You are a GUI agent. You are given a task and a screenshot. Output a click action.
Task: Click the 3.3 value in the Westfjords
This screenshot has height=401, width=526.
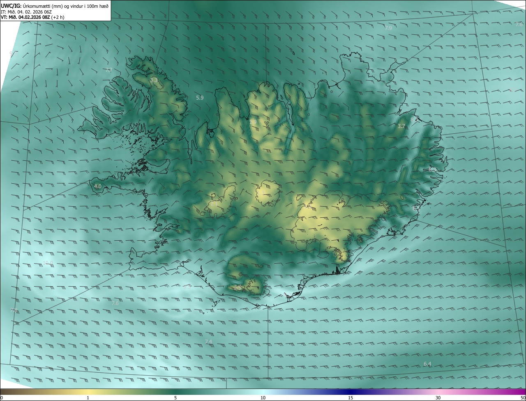click(x=154, y=80)
